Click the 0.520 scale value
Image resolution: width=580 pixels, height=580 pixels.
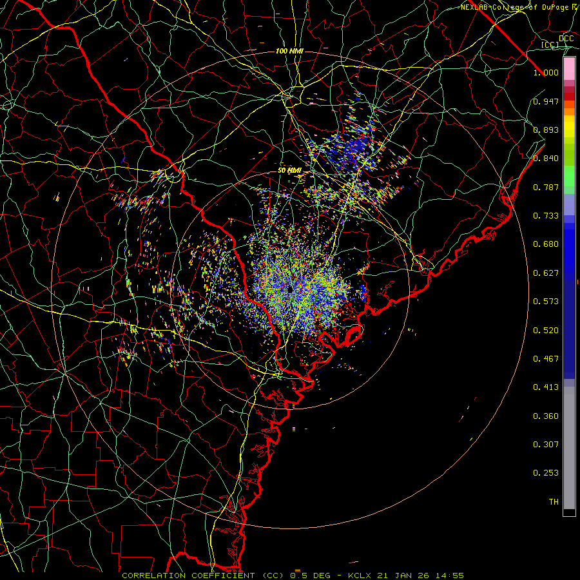[546, 331]
